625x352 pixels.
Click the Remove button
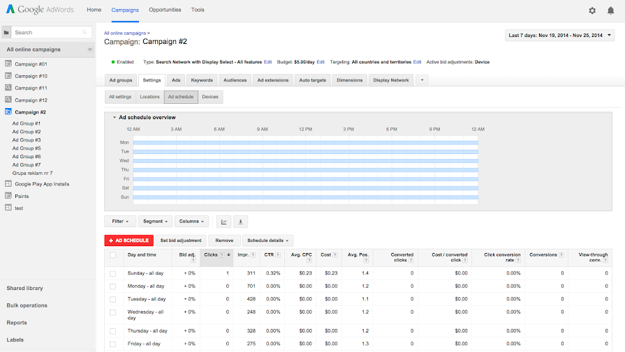pyautogui.click(x=224, y=240)
